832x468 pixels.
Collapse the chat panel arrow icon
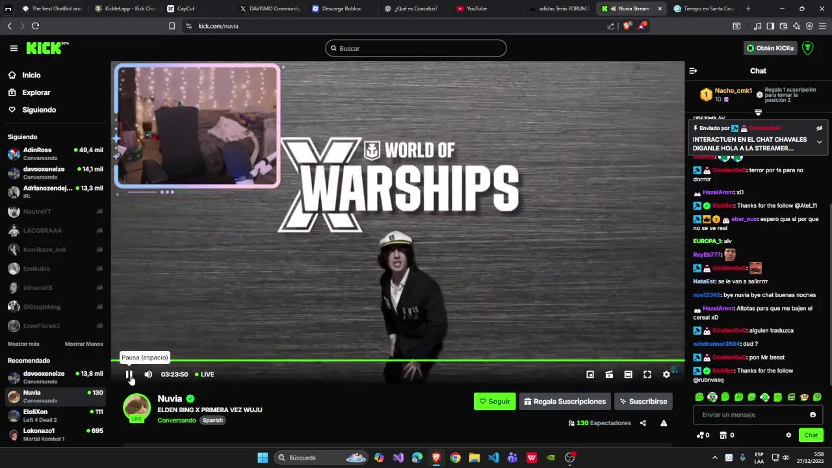[693, 71]
